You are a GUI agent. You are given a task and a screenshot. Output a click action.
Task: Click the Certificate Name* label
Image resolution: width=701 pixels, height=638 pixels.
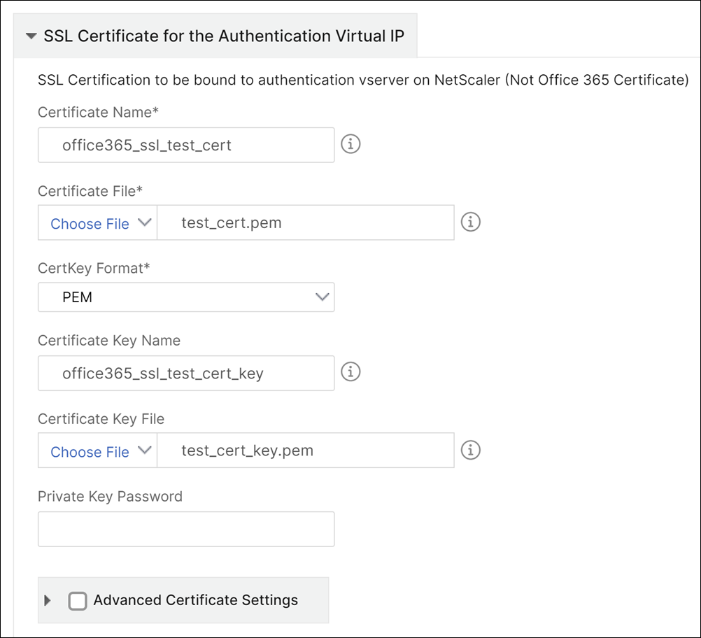point(98,112)
